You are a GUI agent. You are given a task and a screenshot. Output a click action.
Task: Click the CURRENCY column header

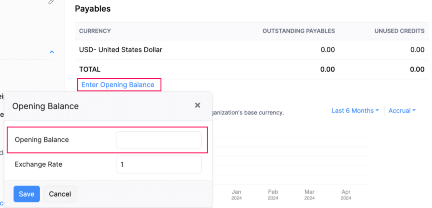[x=95, y=31]
